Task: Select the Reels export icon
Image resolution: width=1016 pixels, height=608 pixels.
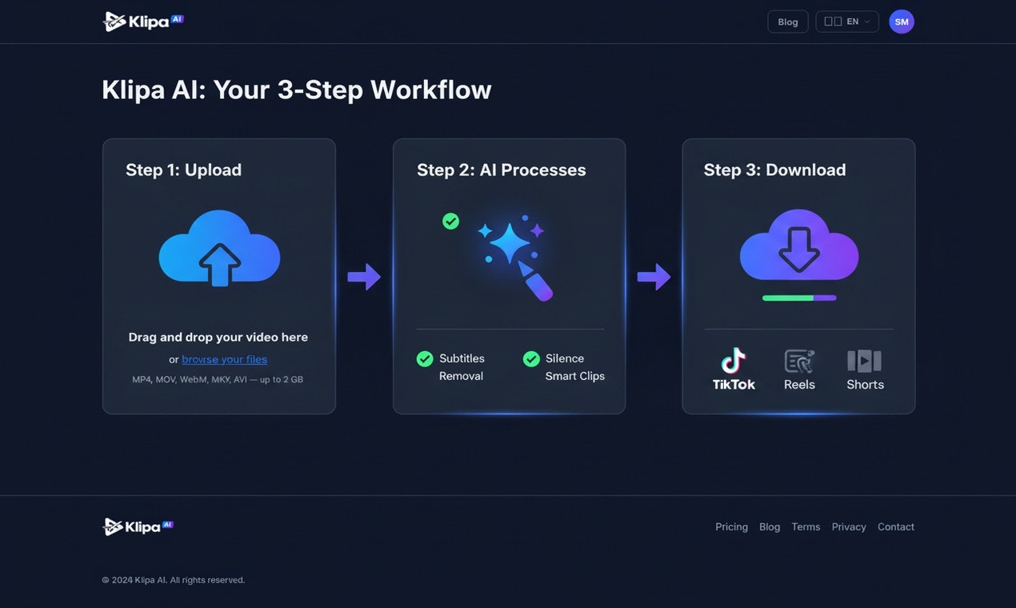Action: pyautogui.click(x=798, y=362)
